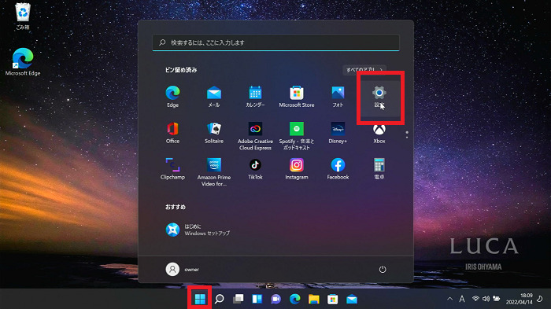Image resolution: width=551 pixels, height=309 pixels.
Task: Open File Explorer on taskbar
Action: coord(314,299)
